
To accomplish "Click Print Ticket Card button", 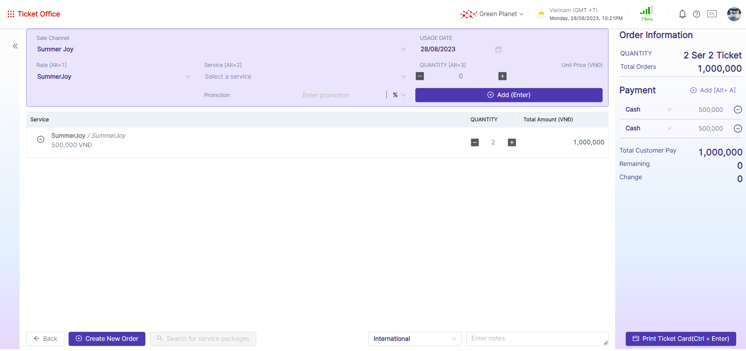I will coord(681,339).
